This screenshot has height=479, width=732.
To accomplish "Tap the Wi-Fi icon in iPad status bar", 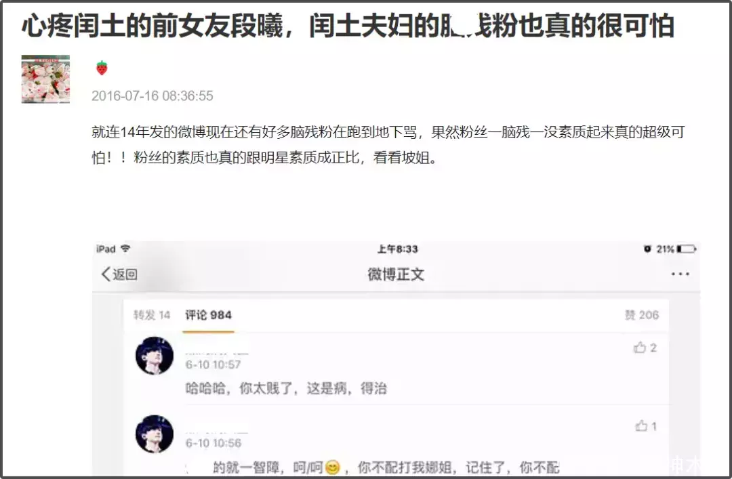I will (125, 249).
